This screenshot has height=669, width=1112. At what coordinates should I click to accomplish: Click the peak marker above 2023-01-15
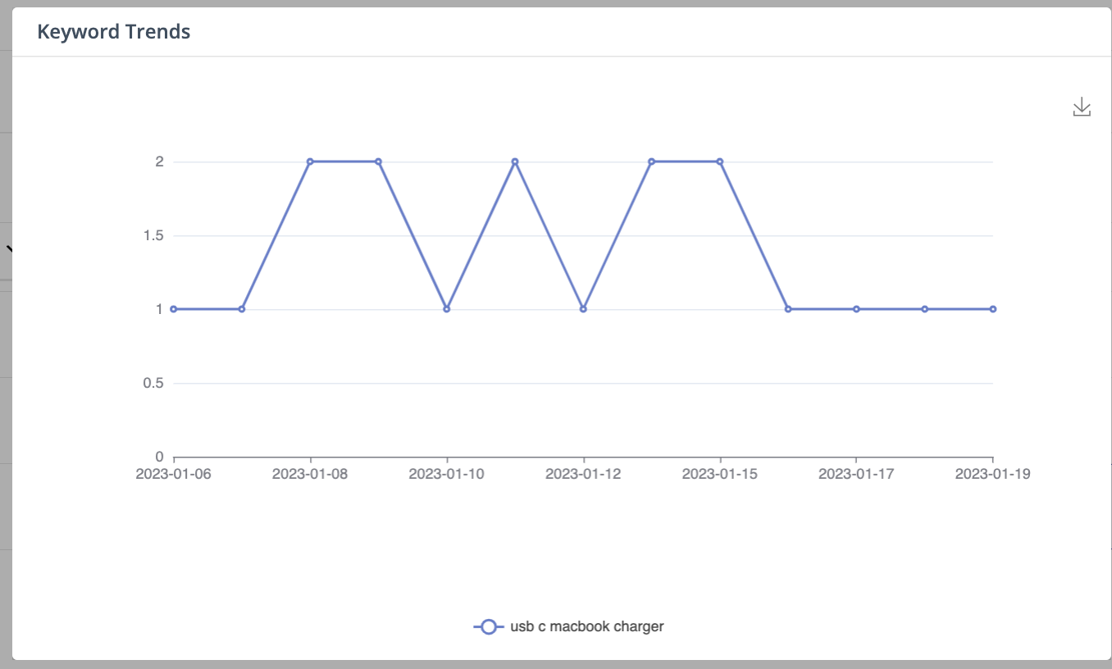coord(719,162)
